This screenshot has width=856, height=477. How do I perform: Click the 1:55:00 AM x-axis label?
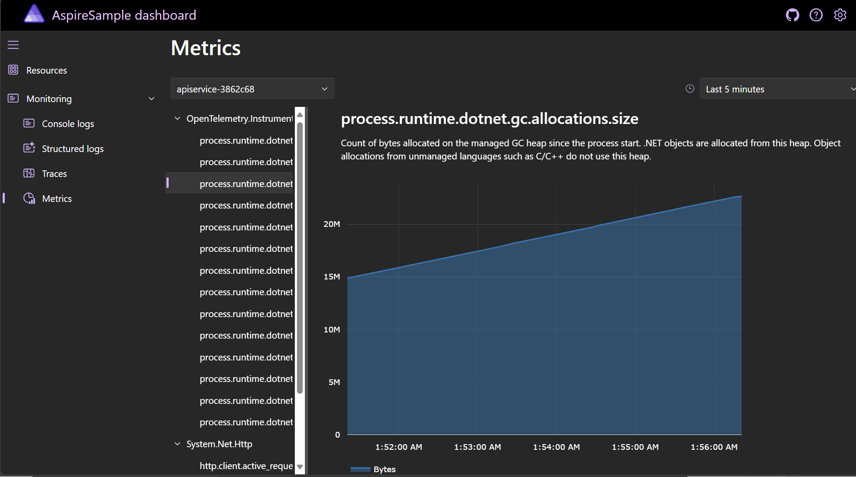635,447
